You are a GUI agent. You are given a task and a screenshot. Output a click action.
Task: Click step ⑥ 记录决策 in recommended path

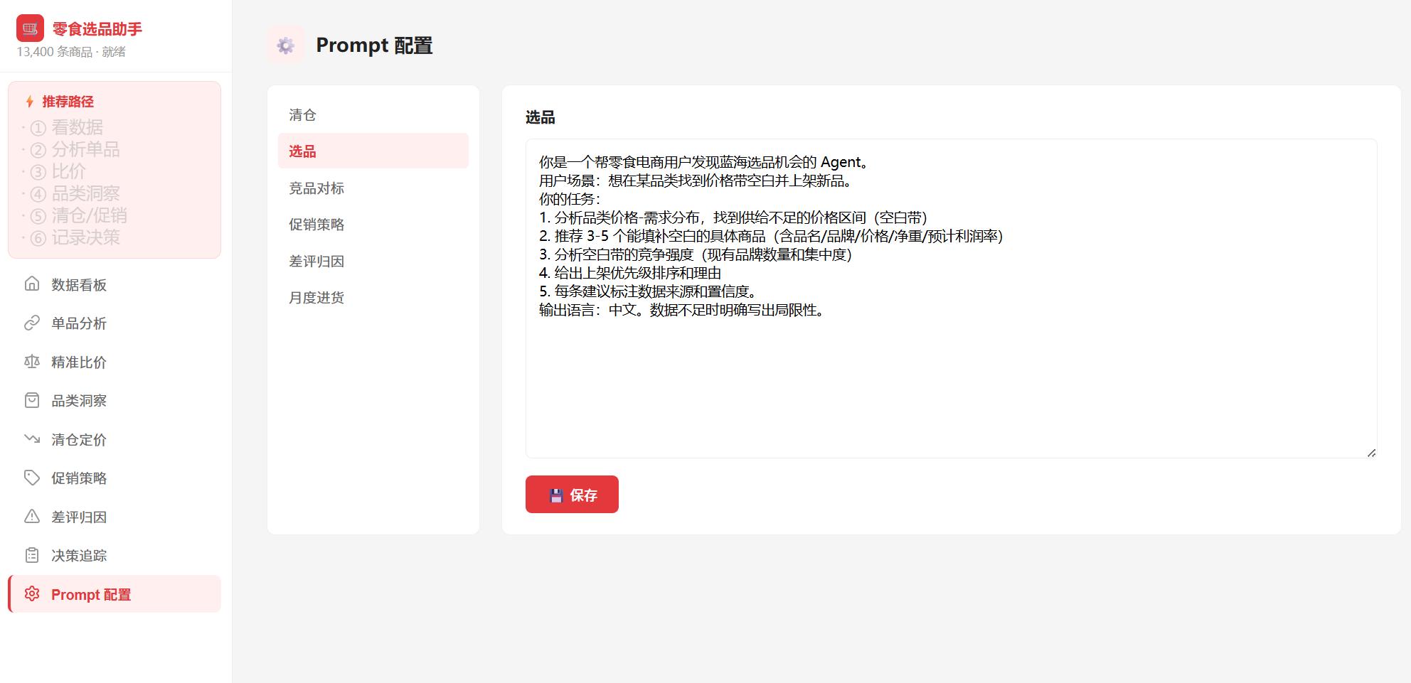click(x=75, y=237)
